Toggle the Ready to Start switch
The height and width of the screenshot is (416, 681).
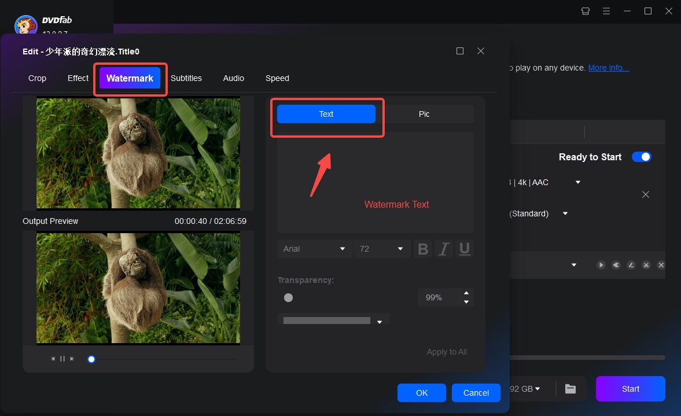[642, 157]
